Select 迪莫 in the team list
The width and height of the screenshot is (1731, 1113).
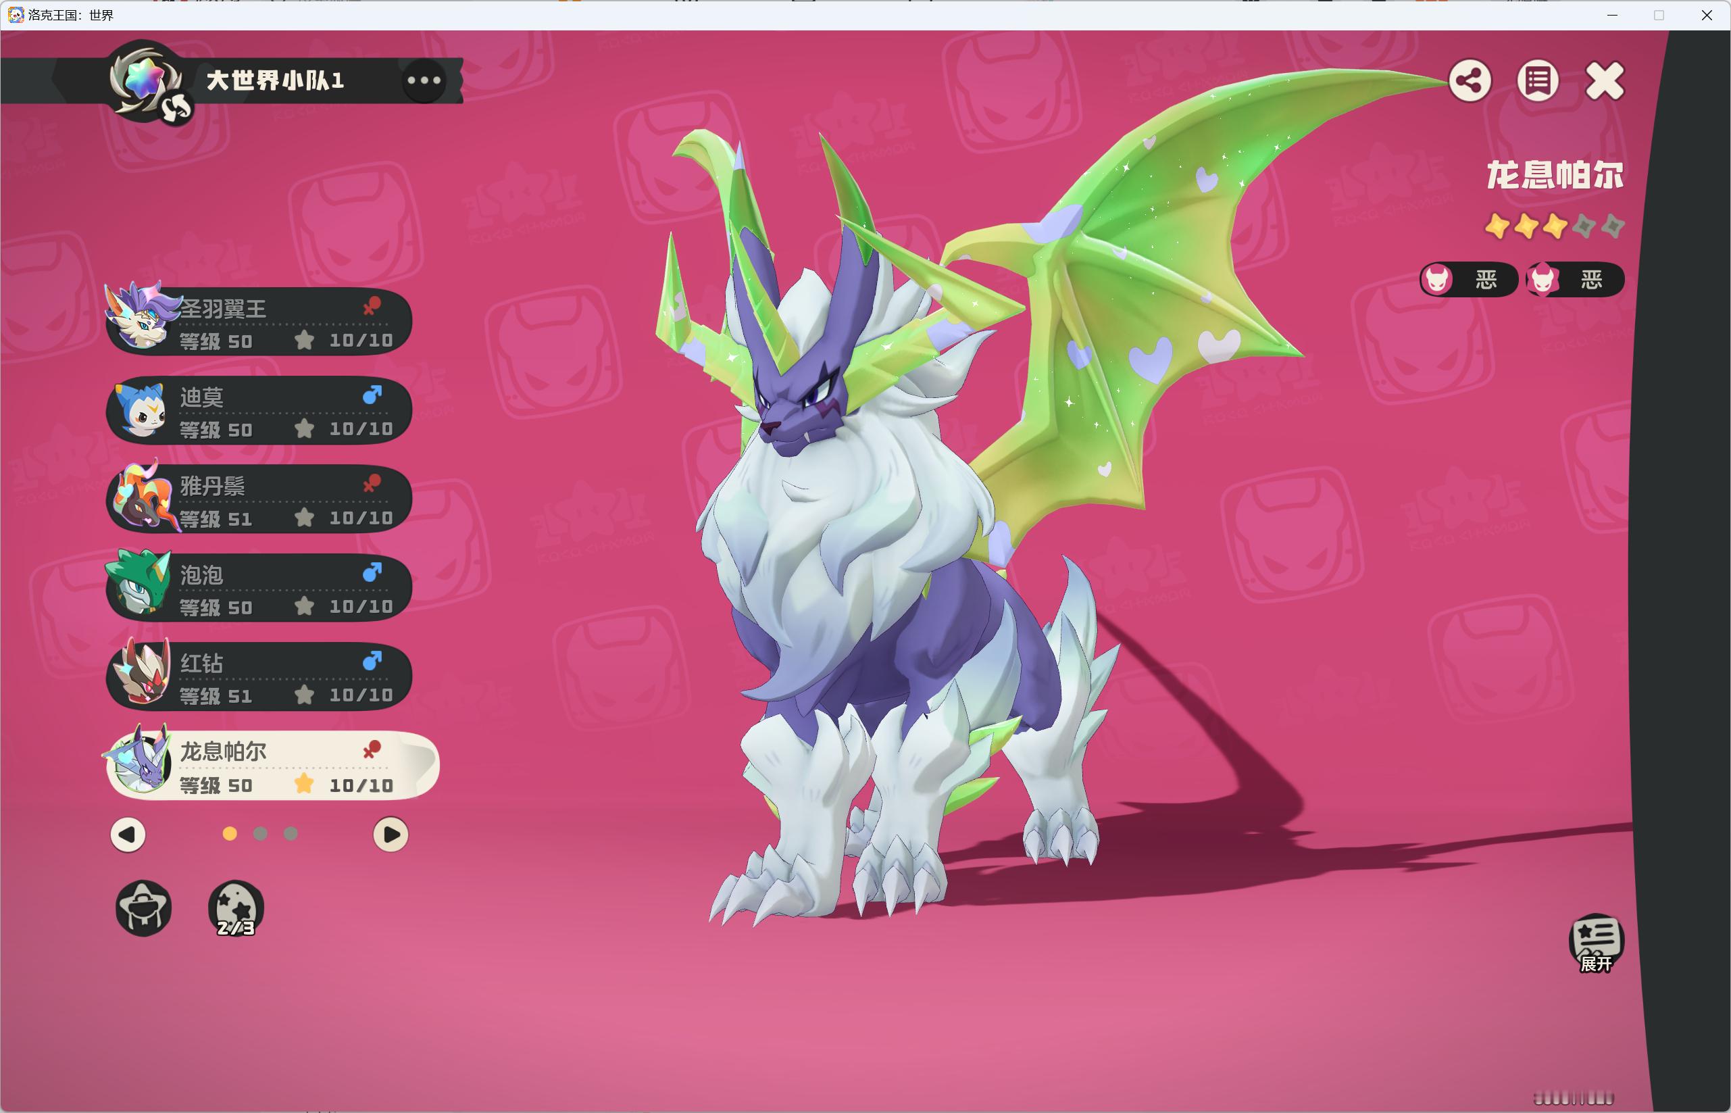coord(260,410)
